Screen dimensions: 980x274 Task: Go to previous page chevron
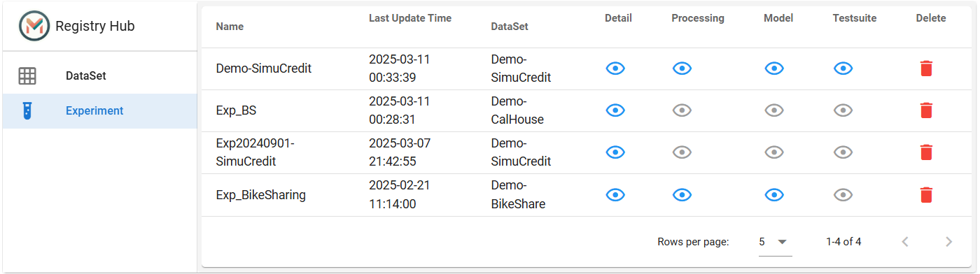coord(905,242)
